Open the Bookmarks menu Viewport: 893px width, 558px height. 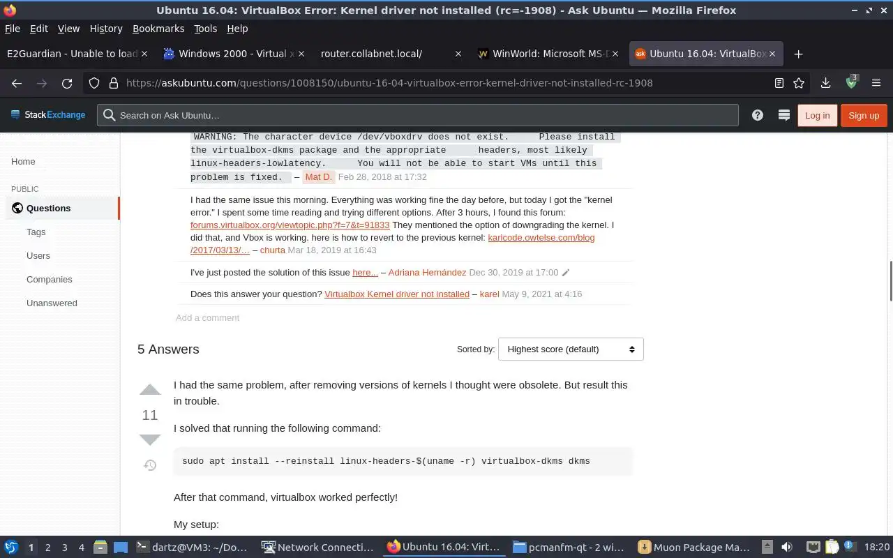tap(158, 29)
